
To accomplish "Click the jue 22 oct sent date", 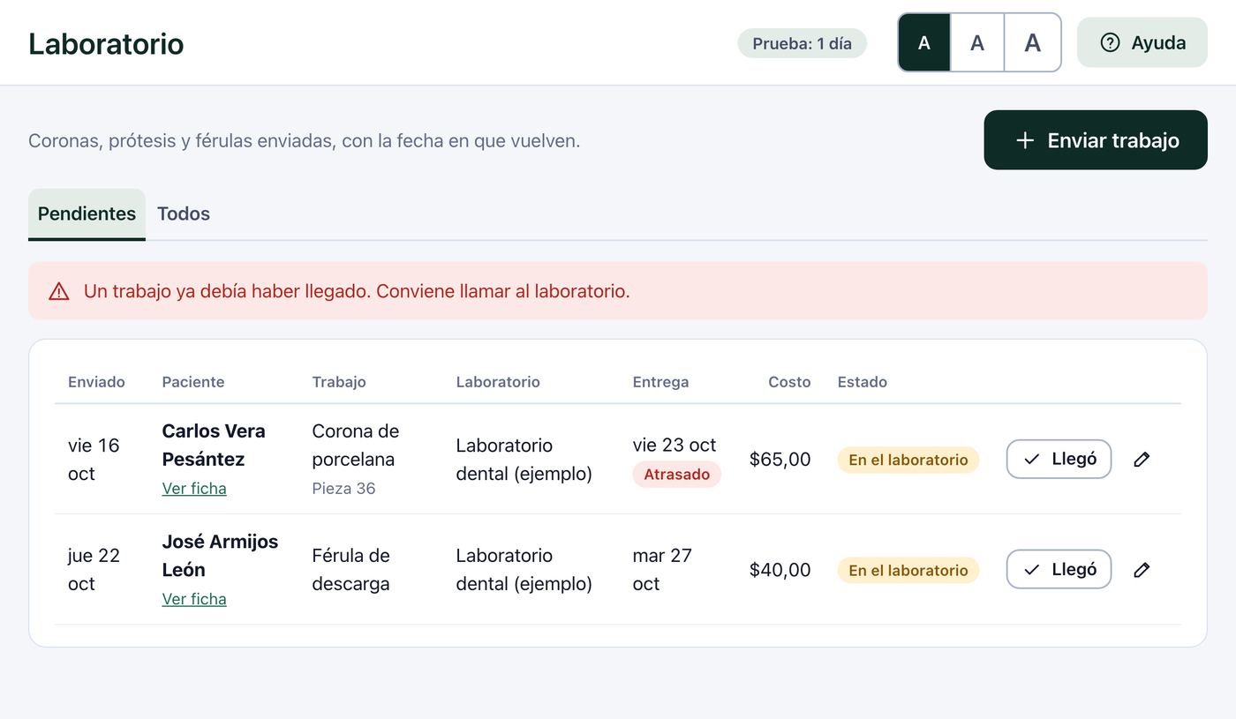I will click(x=94, y=570).
